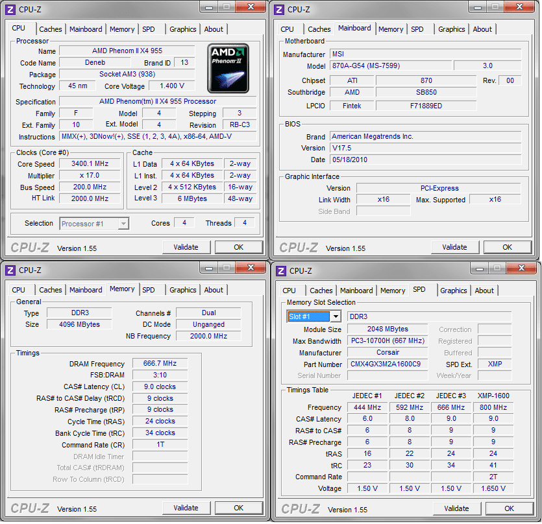
Task: Click the 870A-G54 (MS-7599) model field
Action: coord(391,65)
